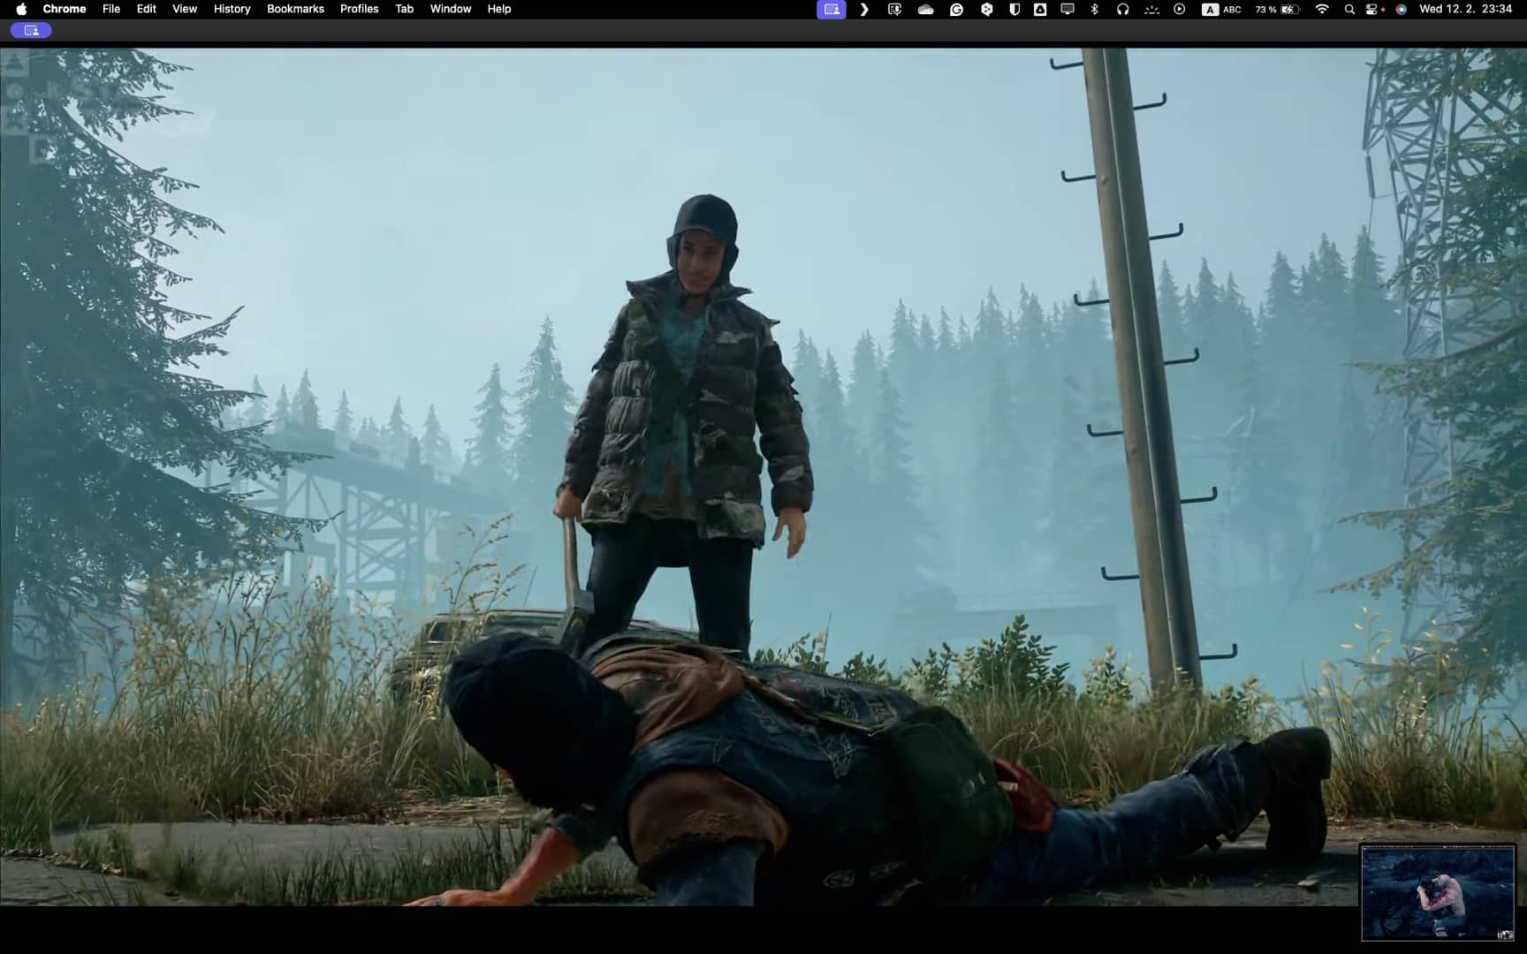Open the Bookmarks menu
Screen dimensions: 1527x954
pyautogui.click(x=295, y=9)
